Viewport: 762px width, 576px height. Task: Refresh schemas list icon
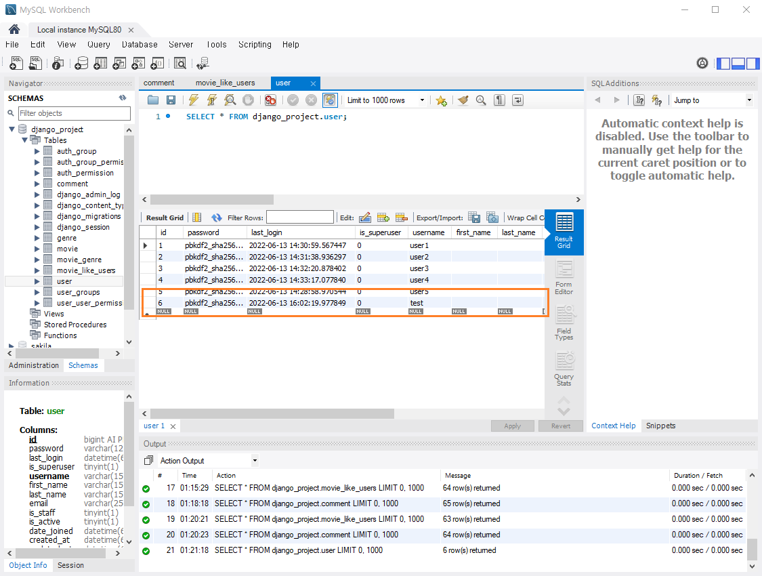pyautogui.click(x=123, y=98)
